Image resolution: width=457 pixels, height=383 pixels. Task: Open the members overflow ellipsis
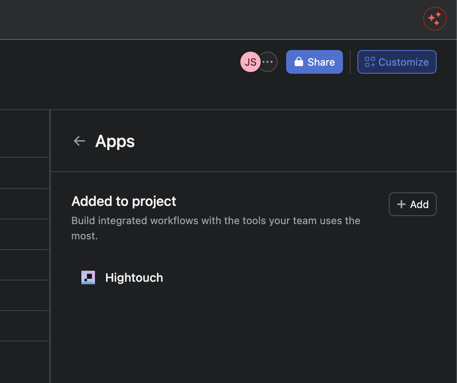point(268,62)
